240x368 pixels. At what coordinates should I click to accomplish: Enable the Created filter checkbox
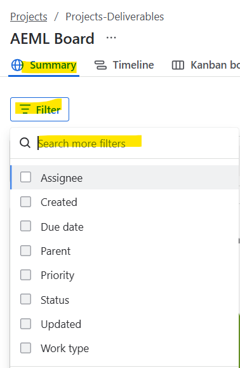tap(25, 201)
